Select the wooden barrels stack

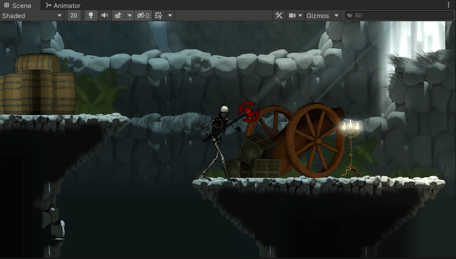37,84
